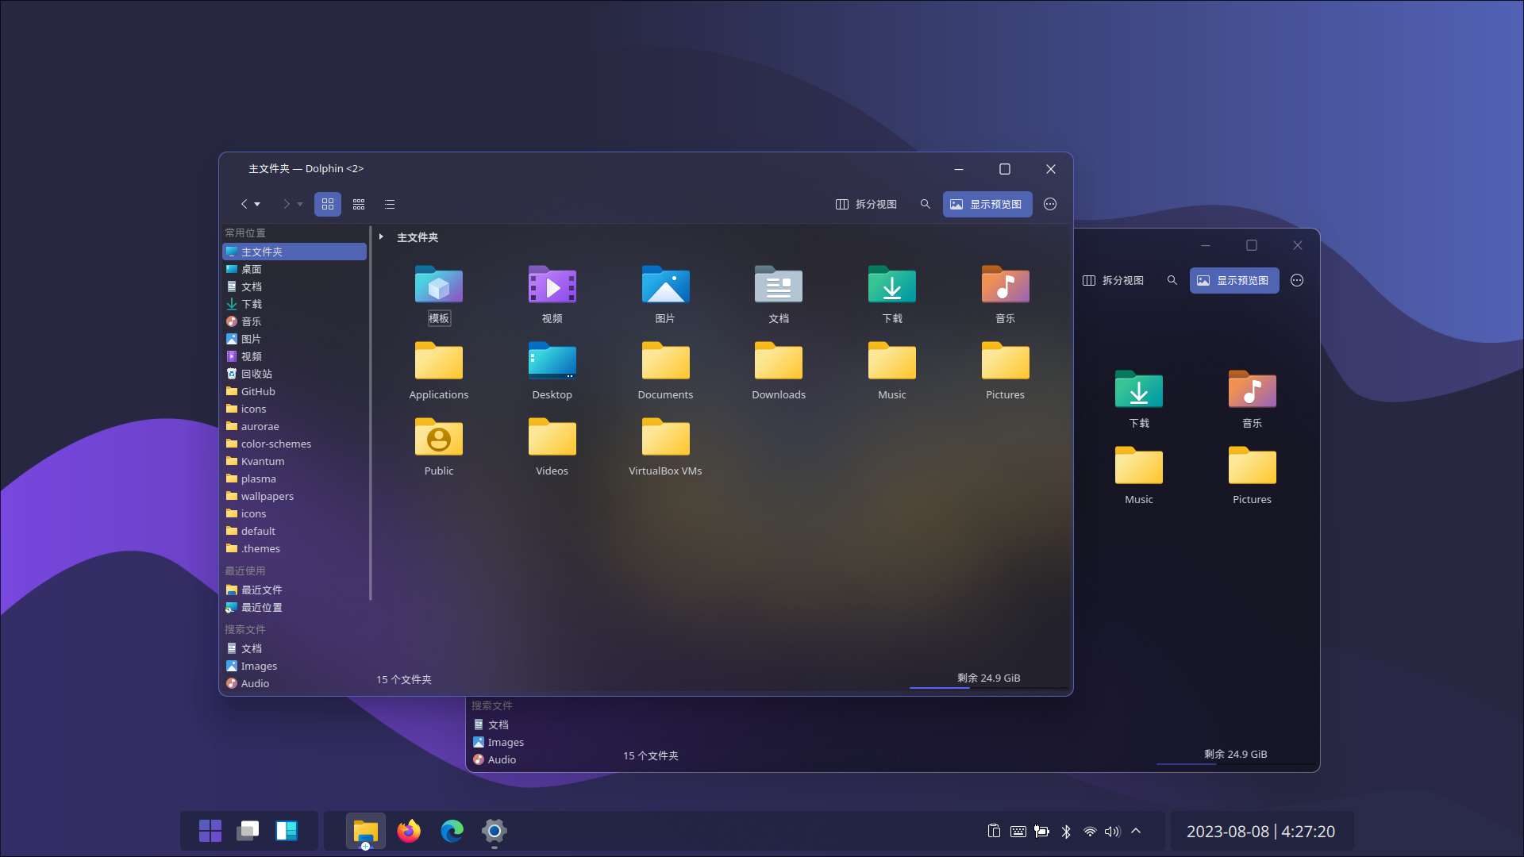Open forward history dropdown arrow
The image size is (1524, 857).
tap(300, 205)
